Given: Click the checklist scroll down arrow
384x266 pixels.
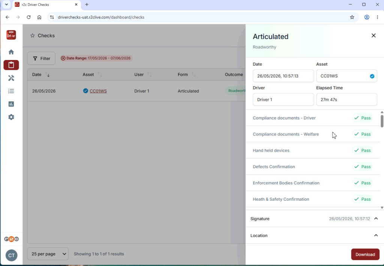Looking at the screenshot, I should point(382,207).
